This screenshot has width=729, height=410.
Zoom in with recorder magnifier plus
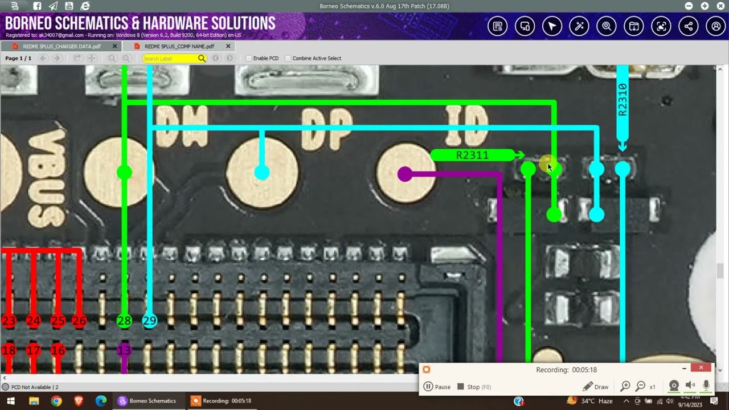coord(625,387)
